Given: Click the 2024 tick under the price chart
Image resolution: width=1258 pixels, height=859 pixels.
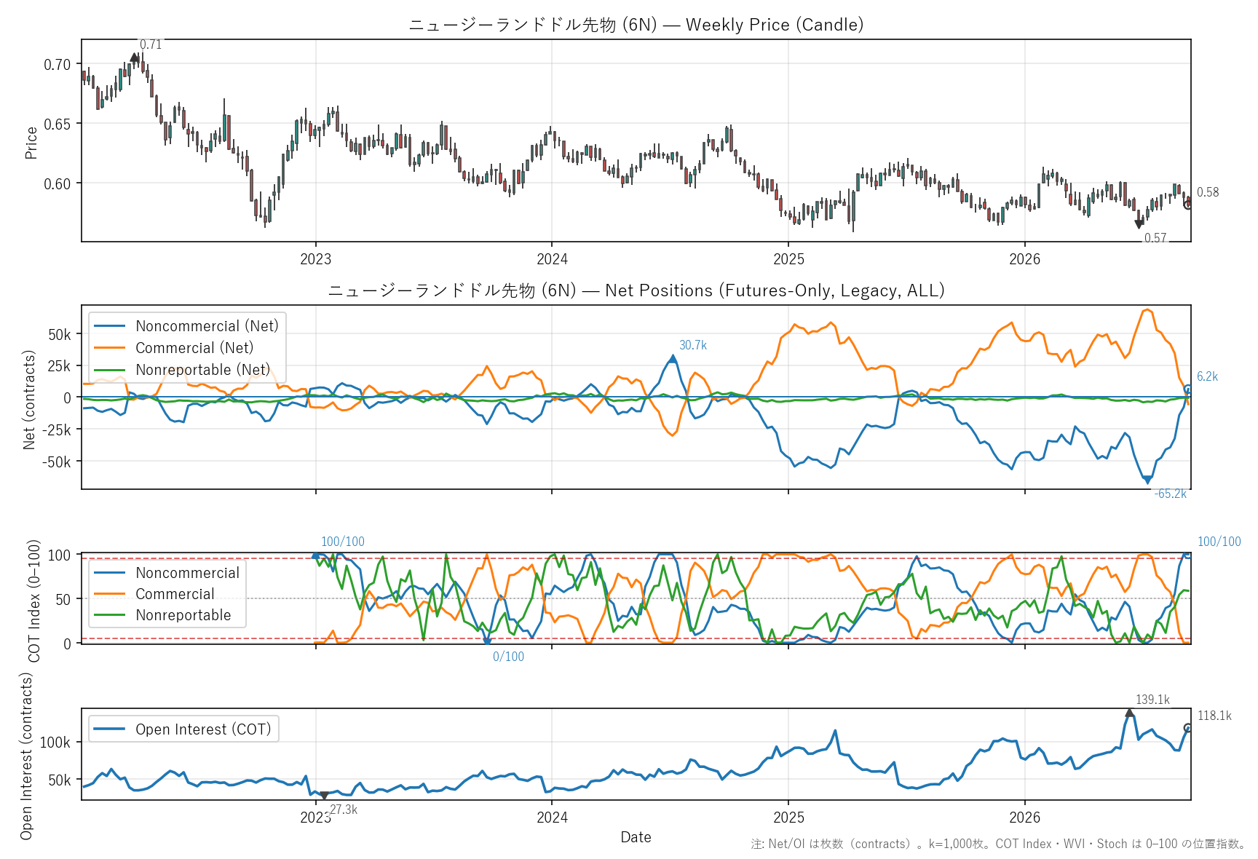Looking at the screenshot, I should (x=552, y=259).
